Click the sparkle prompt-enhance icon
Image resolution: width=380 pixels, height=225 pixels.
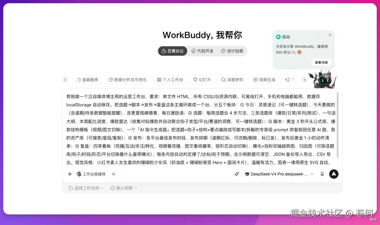coord(237,174)
